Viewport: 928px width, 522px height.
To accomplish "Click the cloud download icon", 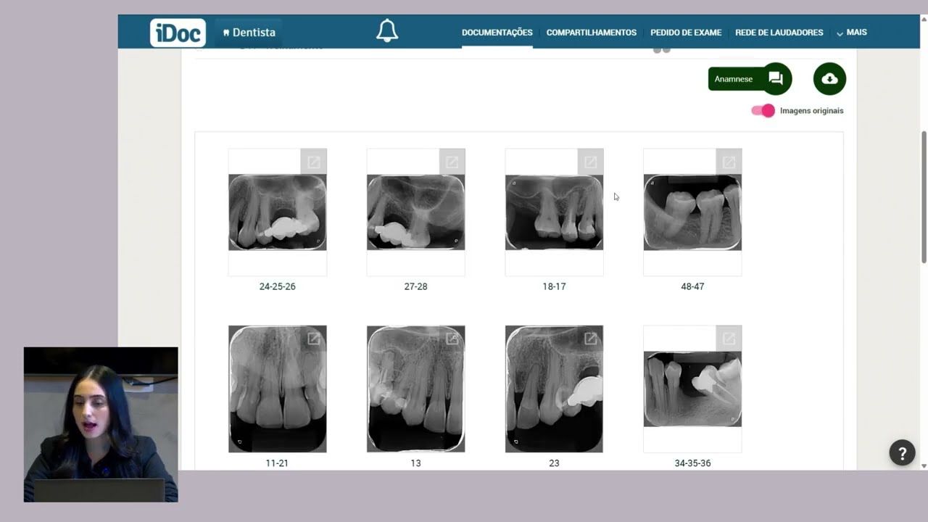I will (x=829, y=79).
